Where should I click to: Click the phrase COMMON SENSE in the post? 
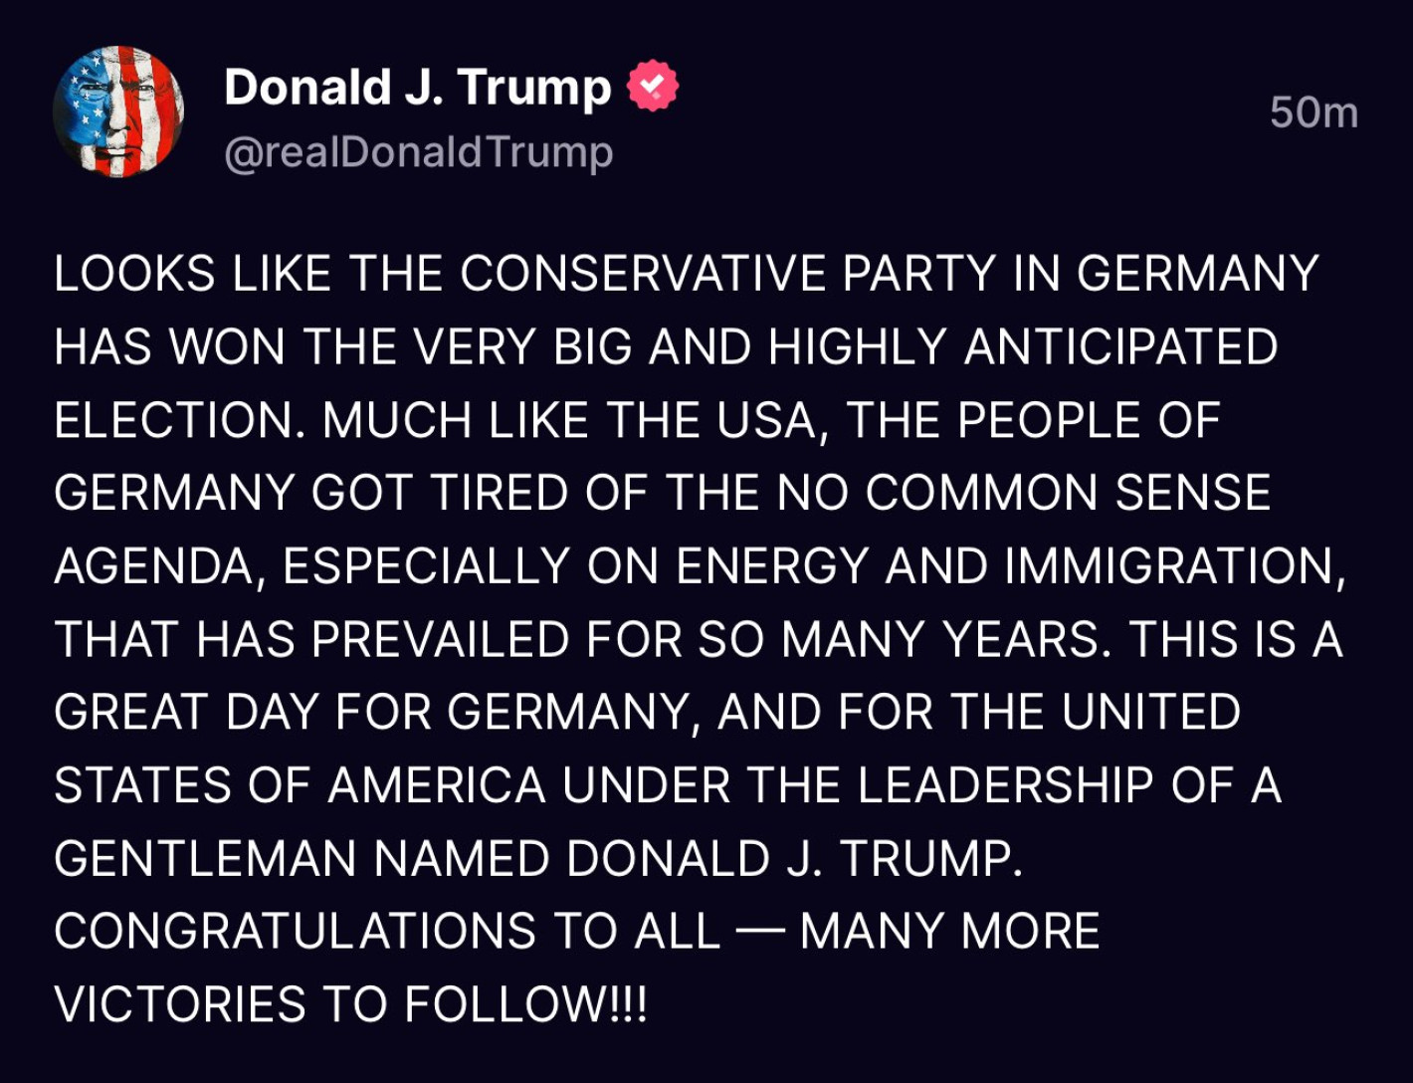click(x=1068, y=493)
